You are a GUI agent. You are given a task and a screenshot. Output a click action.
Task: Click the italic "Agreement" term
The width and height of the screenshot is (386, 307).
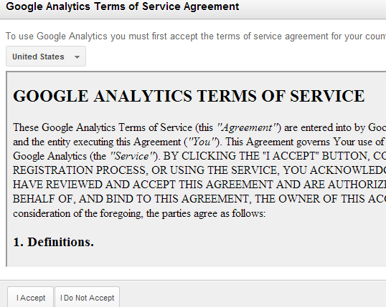coord(247,127)
